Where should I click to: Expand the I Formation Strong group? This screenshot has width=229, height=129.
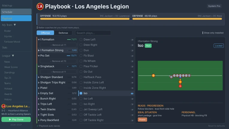pyautogui.click(x=39, y=50)
